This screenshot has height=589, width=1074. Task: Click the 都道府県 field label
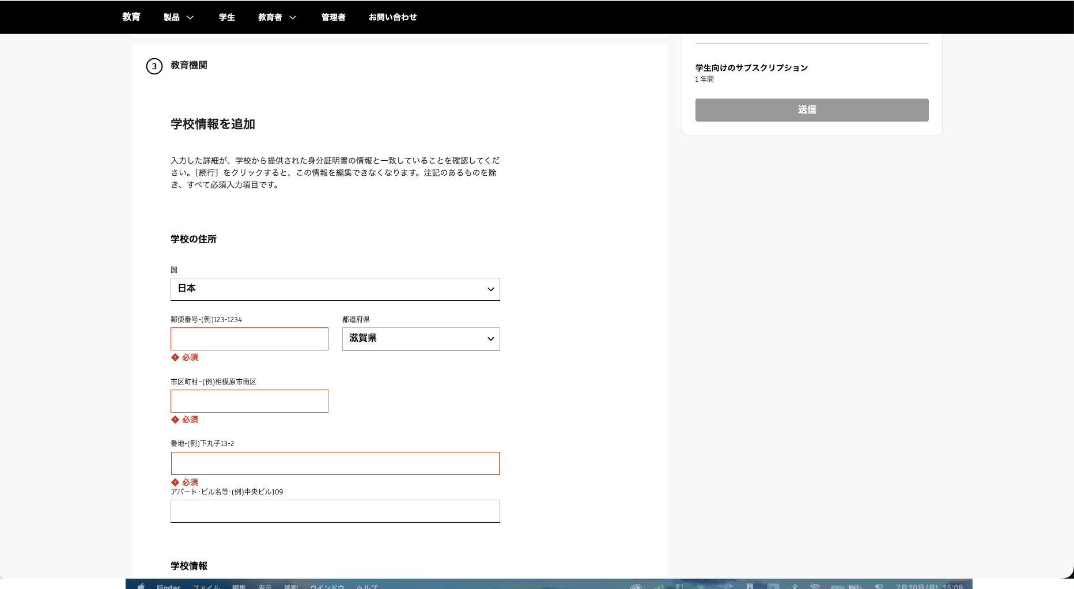[x=356, y=319]
